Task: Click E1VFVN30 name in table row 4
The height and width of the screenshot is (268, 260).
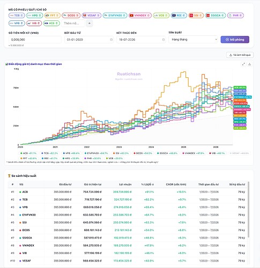Action: click(29, 215)
